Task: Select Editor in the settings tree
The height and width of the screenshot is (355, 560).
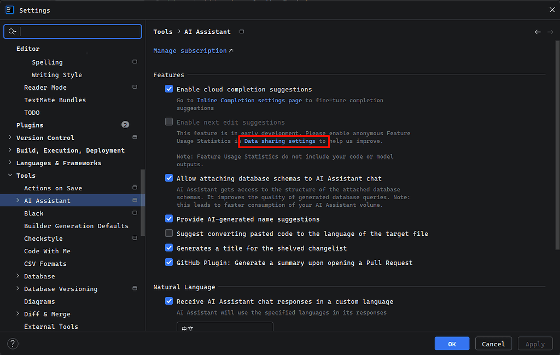Action: [28, 49]
